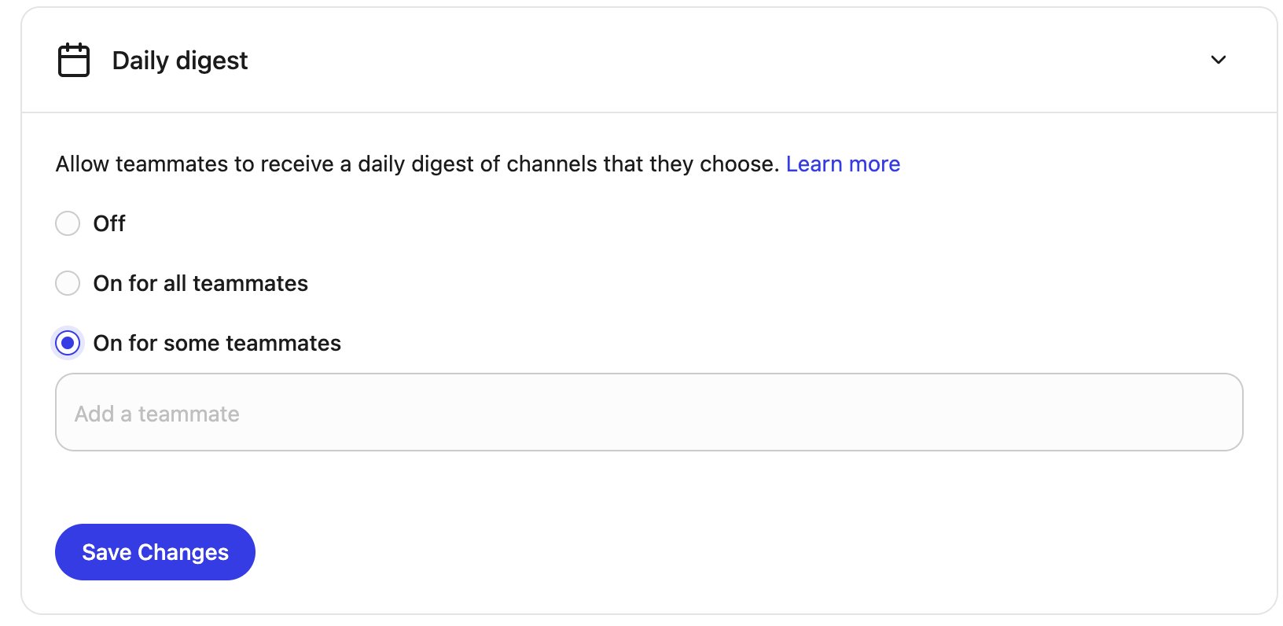Enable On for all teammates option
Screen dimensions: 1283x626
68,283
